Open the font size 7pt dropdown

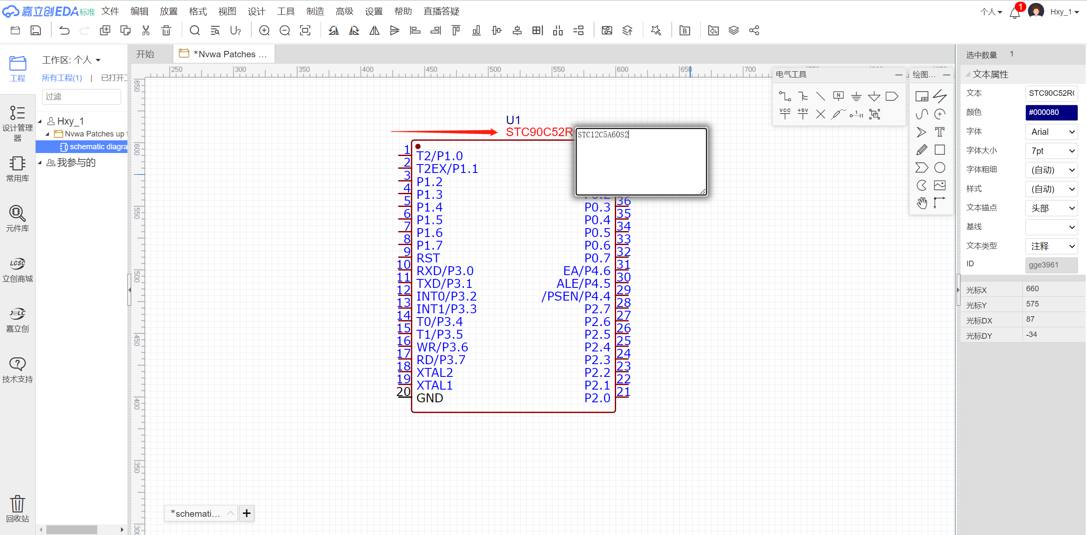(1051, 151)
